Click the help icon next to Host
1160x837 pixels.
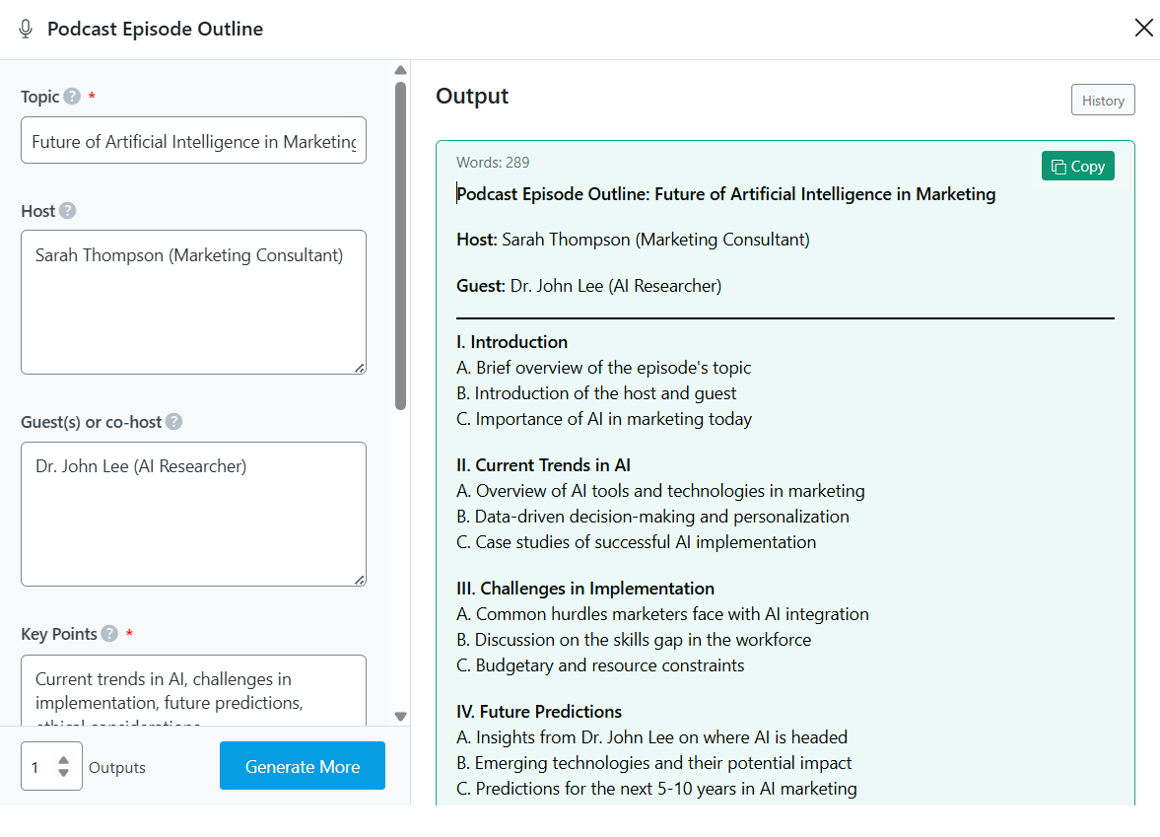click(x=67, y=211)
